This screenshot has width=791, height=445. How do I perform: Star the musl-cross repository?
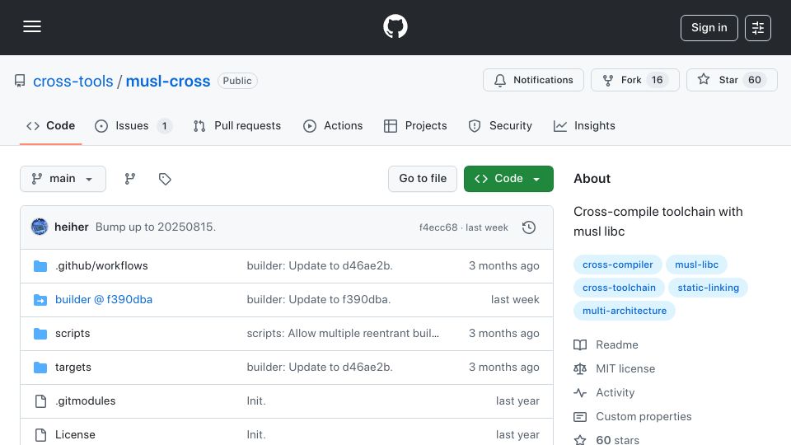point(732,80)
